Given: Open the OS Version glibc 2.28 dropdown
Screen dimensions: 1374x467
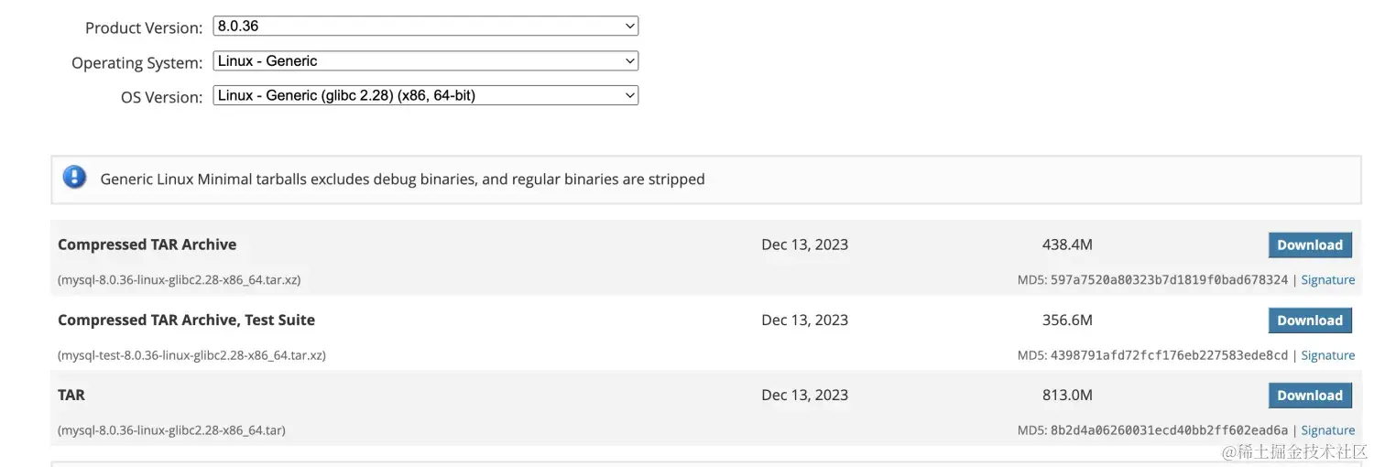Looking at the screenshot, I should tap(425, 95).
